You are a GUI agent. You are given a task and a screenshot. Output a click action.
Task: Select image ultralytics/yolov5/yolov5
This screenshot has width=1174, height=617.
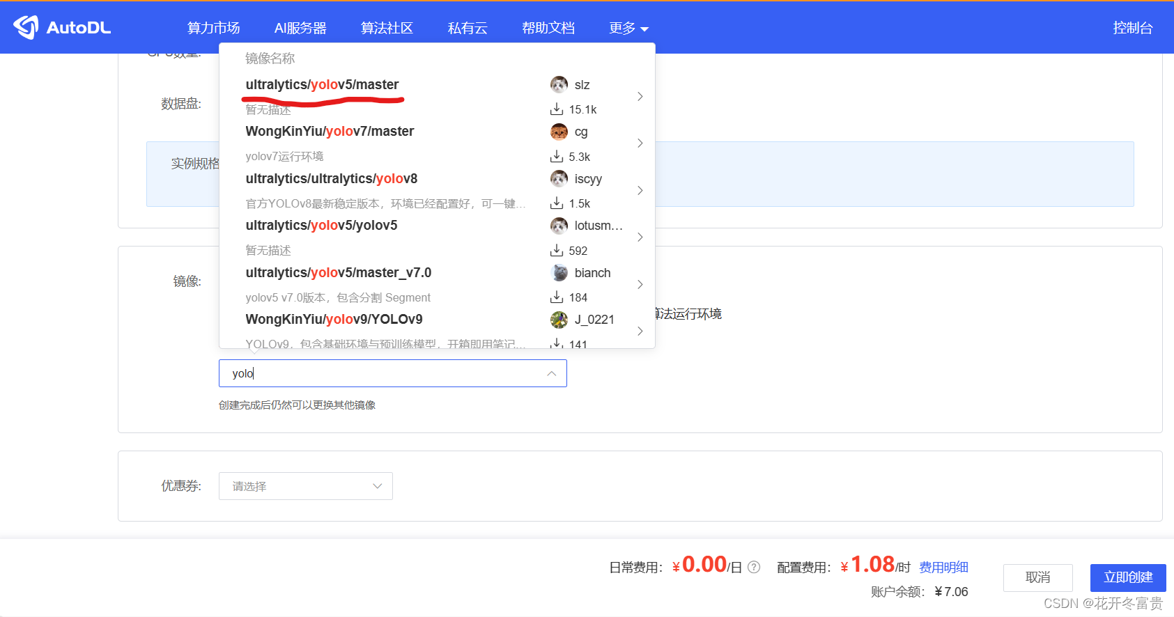[x=321, y=225]
